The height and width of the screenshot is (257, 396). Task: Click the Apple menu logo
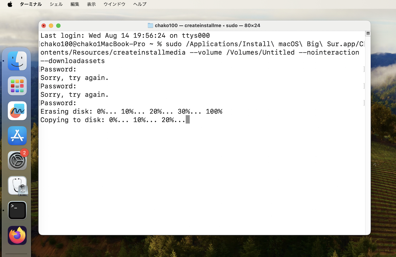10,4
